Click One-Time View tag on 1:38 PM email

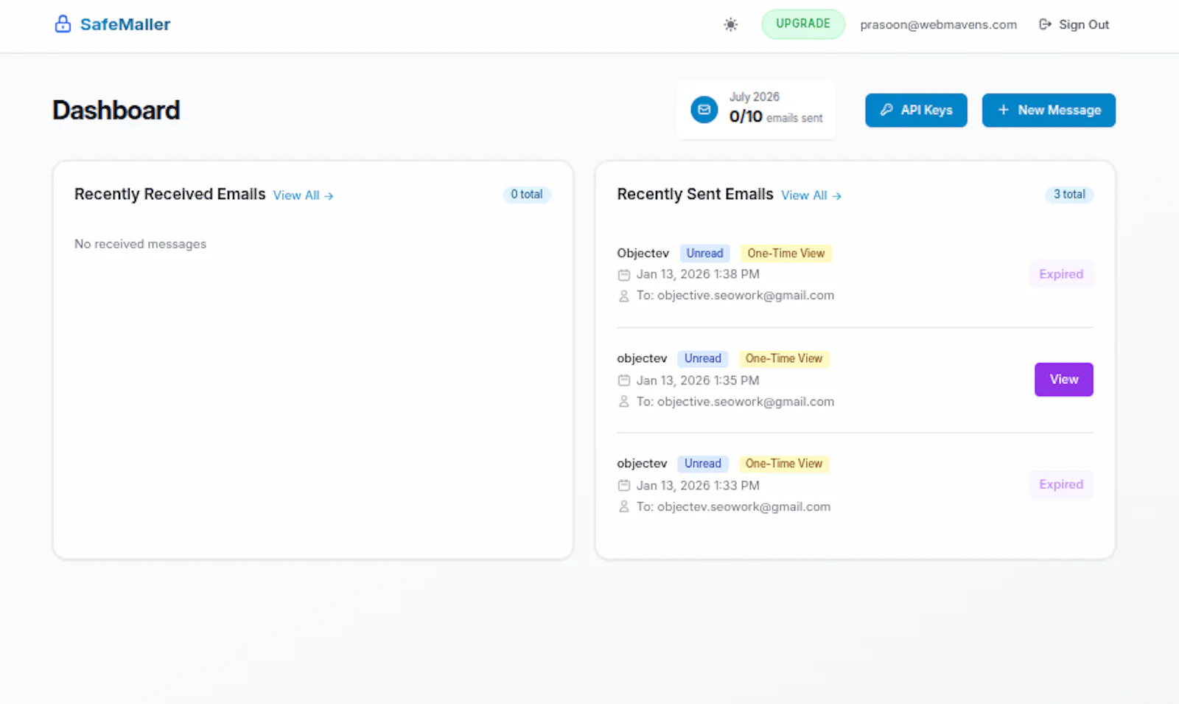coord(786,253)
